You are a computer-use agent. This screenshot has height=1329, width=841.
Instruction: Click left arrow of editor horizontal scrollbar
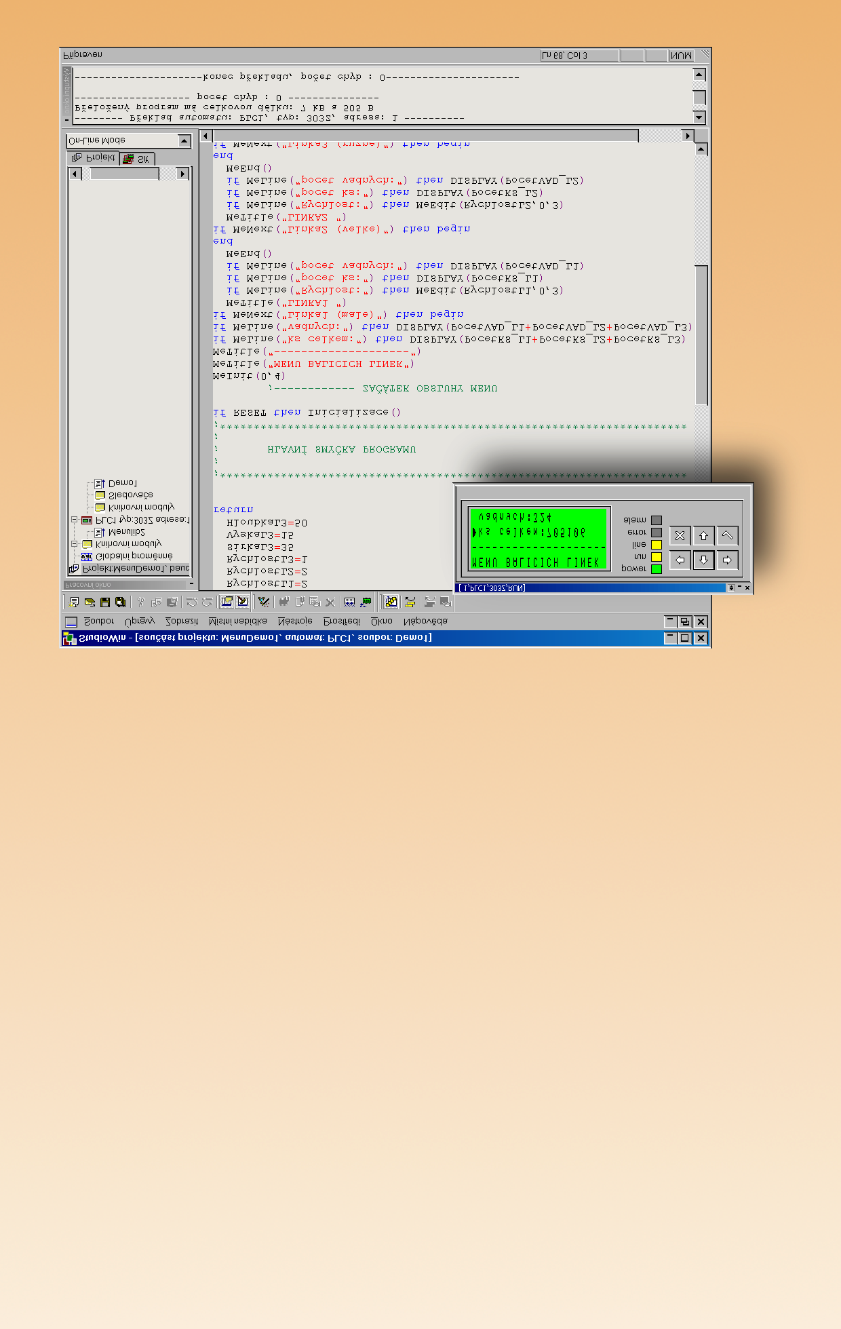pyautogui.click(x=206, y=136)
